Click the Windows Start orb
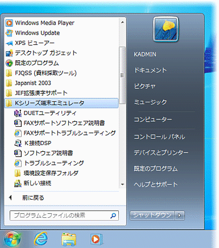This screenshot has width=219, height=248. (x=12, y=239)
